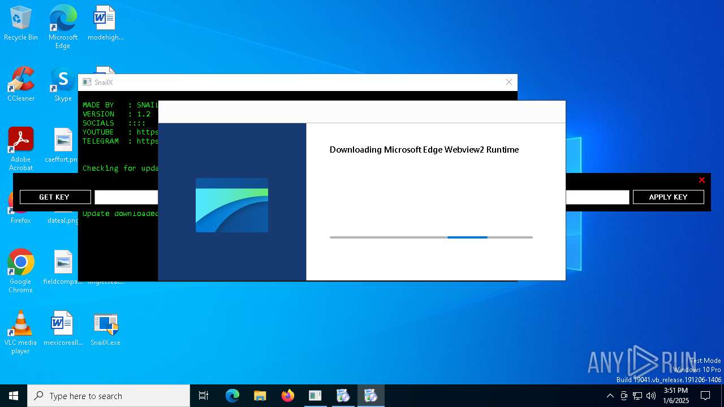Open VLC media player shortcut

click(x=21, y=332)
